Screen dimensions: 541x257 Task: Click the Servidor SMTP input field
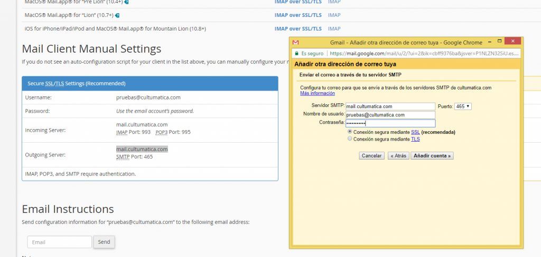[x=390, y=107]
